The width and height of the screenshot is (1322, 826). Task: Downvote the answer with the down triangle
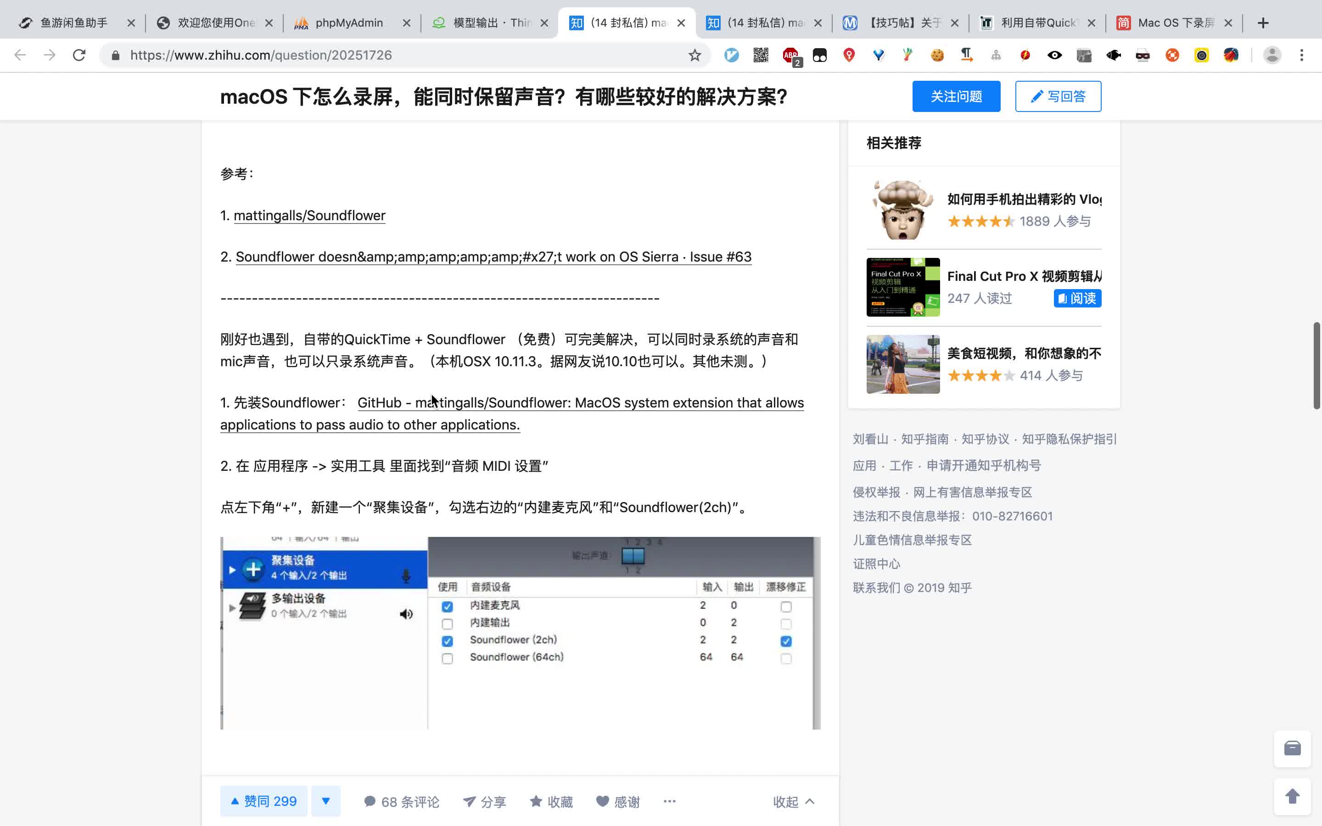pos(325,801)
